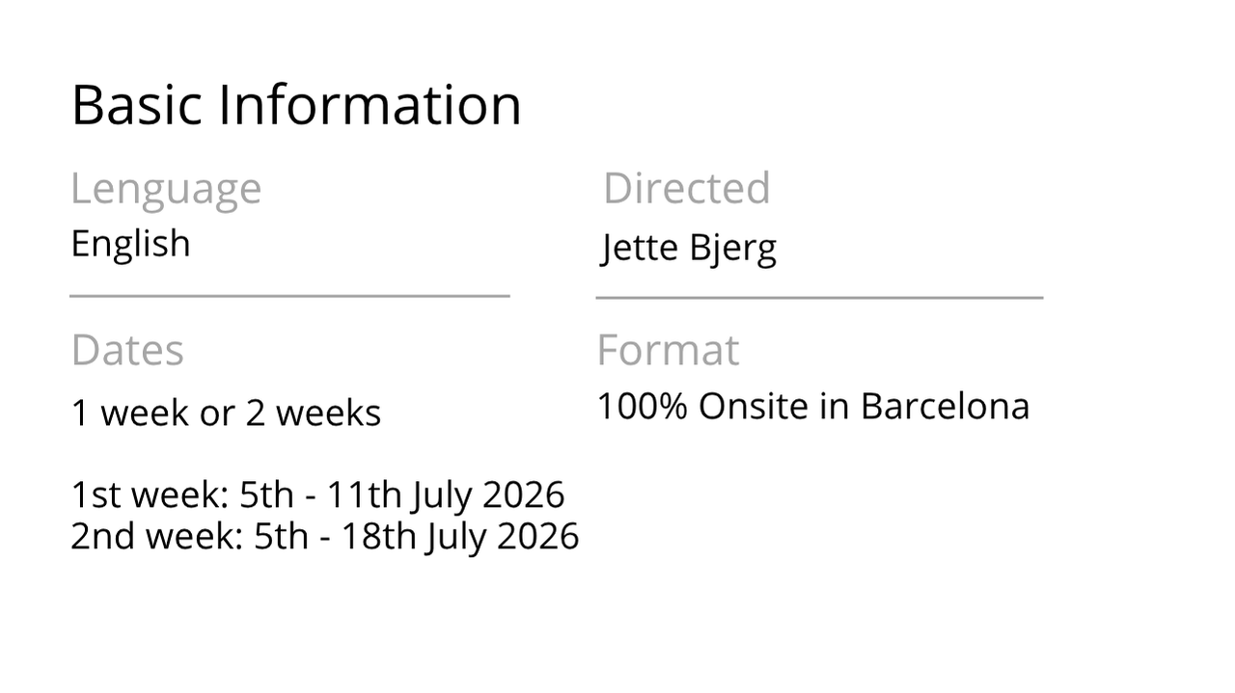Select the Directed field label
Viewport: 1235px width, 693px height.
(686, 188)
